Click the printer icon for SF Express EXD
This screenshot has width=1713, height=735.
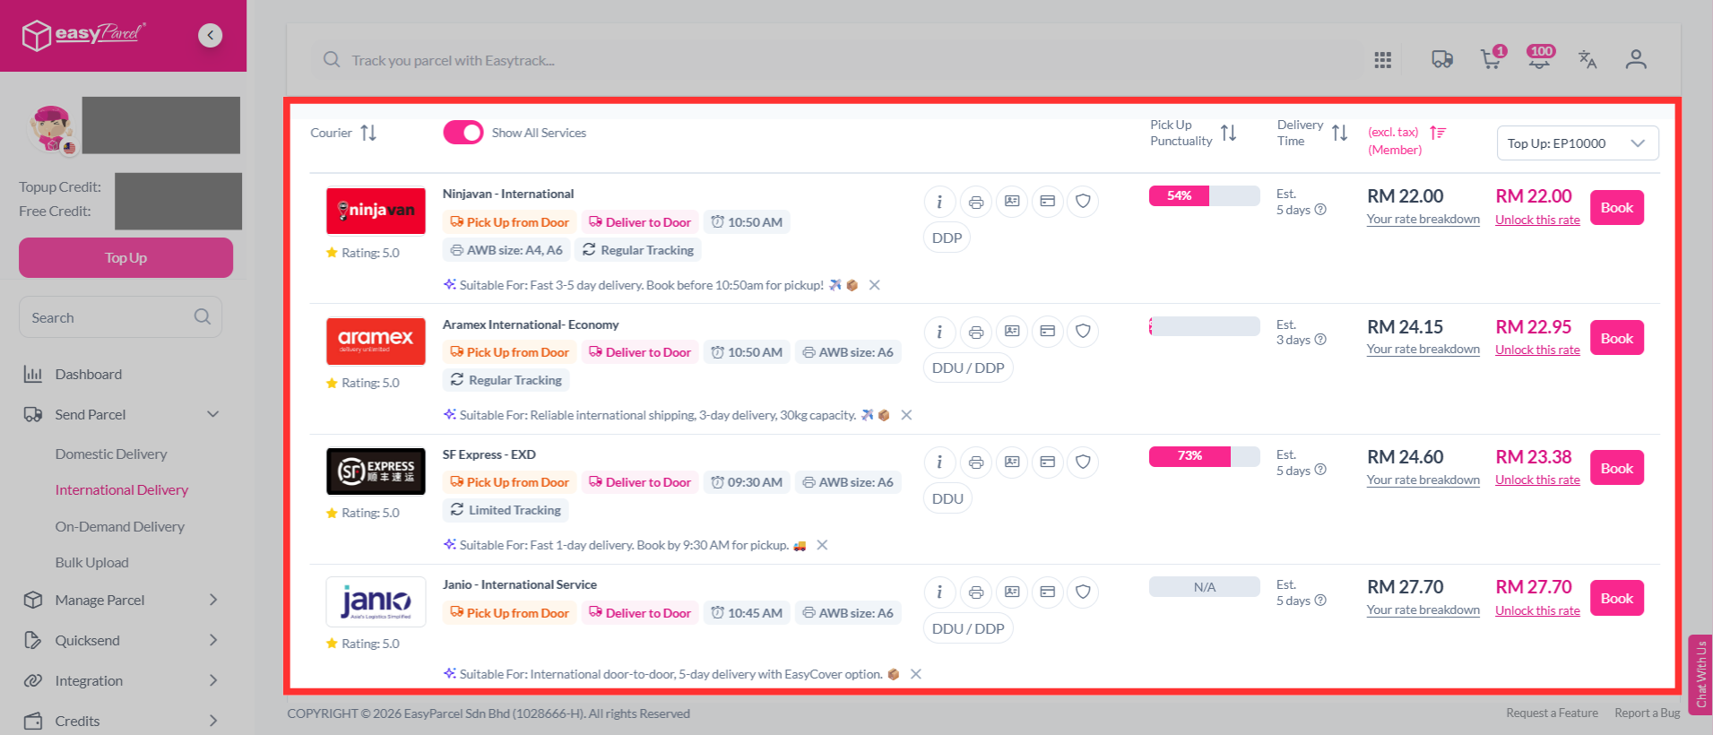(x=975, y=462)
